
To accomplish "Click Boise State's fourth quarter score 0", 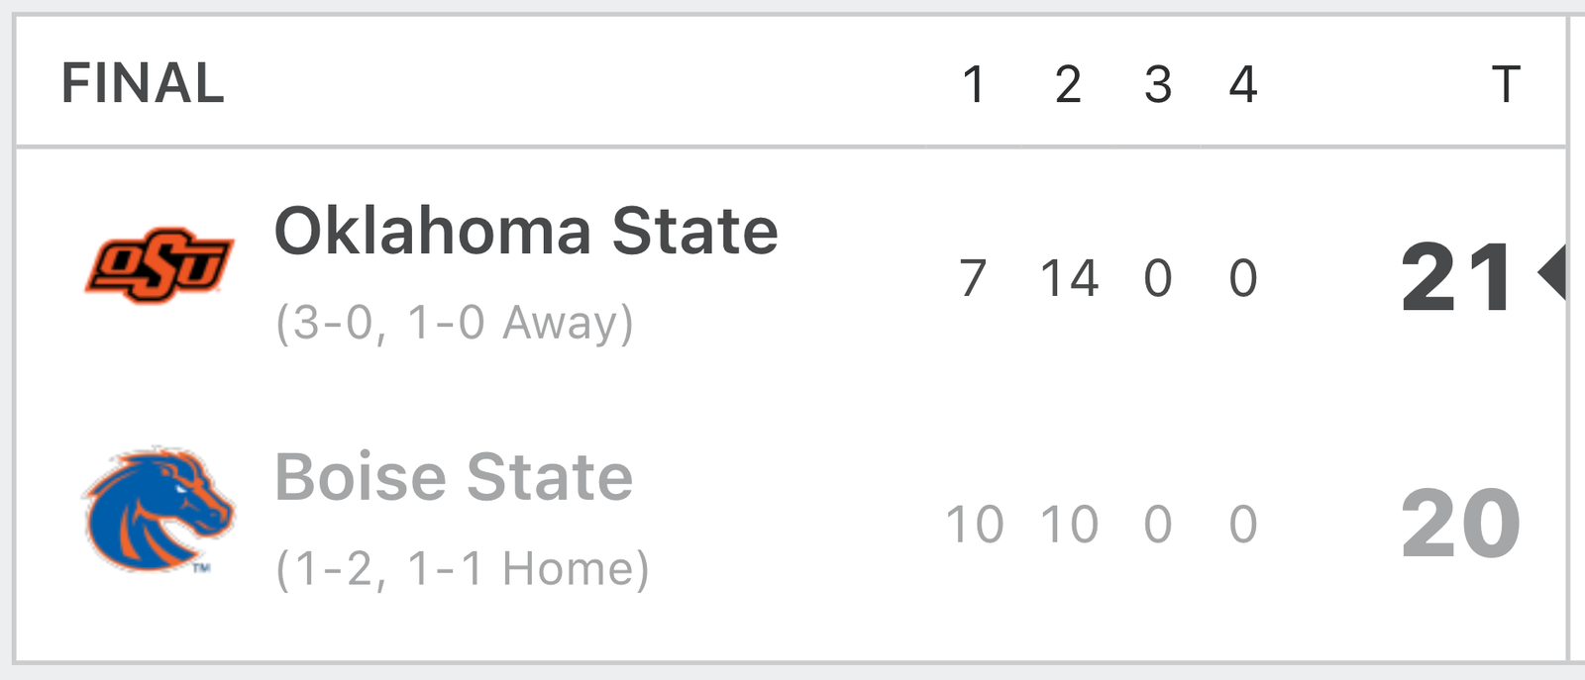I will (1243, 525).
